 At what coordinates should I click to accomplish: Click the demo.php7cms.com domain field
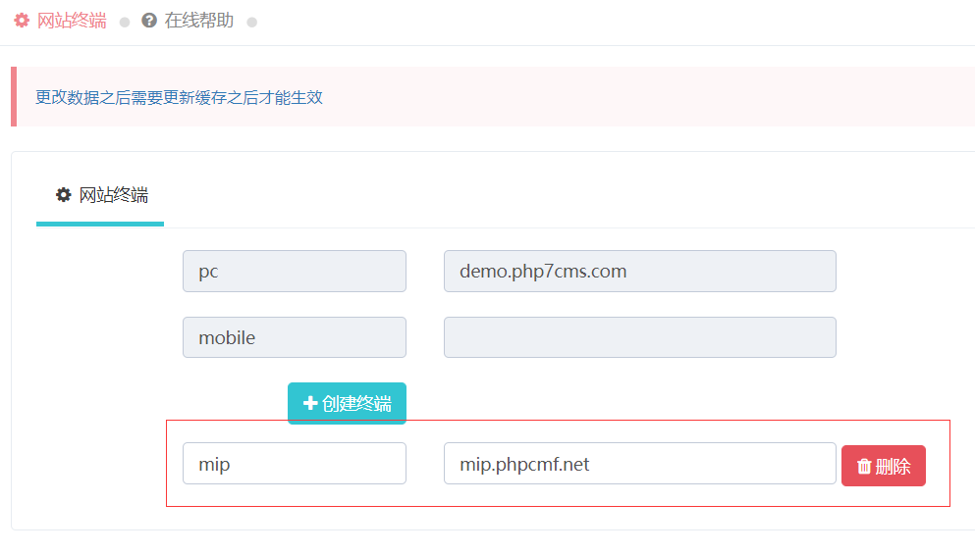point(640,272)
